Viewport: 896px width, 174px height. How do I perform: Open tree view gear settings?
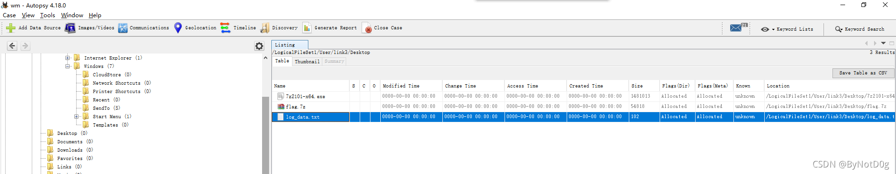point(259,46)
